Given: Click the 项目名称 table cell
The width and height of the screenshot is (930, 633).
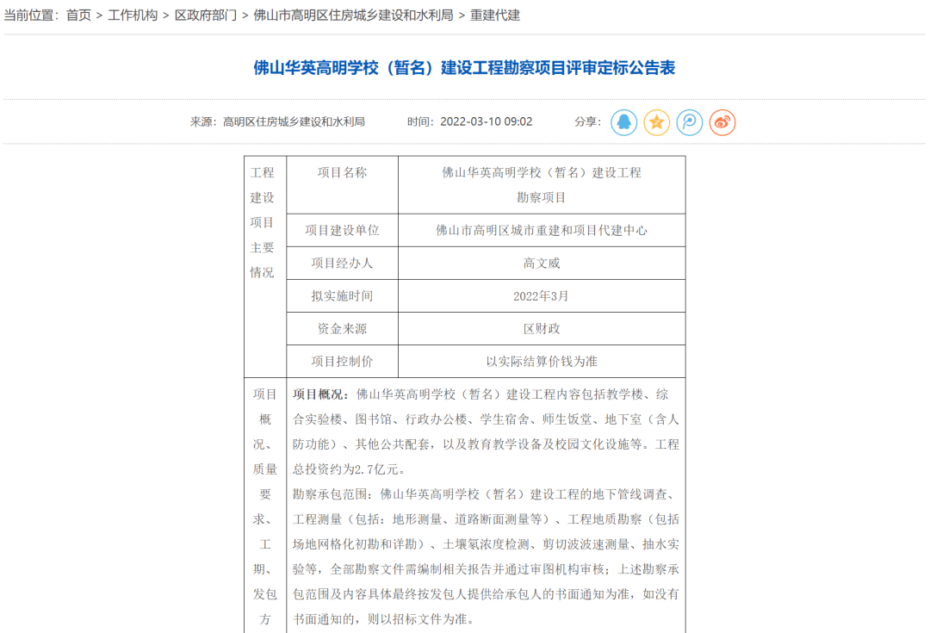Looking at the screenshot, I should coord(342,172).
